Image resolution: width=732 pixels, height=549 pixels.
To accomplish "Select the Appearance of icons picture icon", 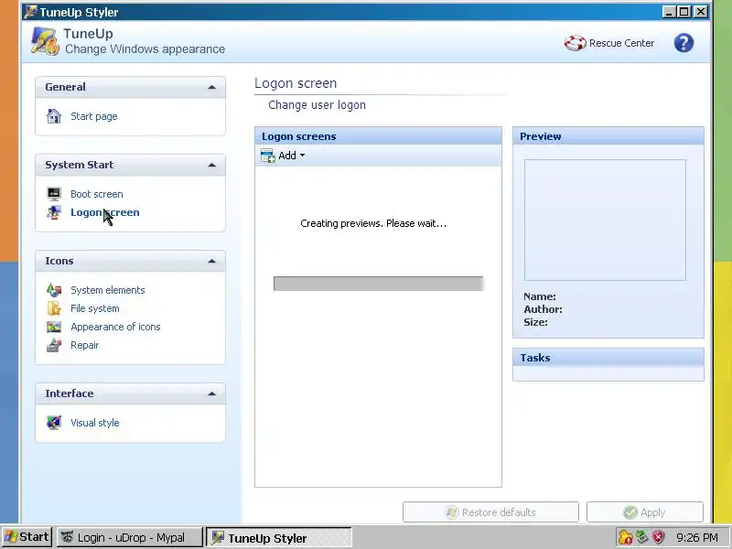I will 54,327.
